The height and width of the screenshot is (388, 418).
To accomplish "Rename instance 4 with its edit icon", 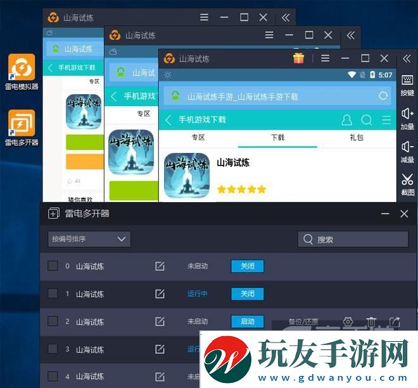I will point(160,377).
